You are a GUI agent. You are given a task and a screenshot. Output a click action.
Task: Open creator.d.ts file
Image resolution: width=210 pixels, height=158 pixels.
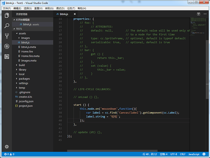point(32,97)
